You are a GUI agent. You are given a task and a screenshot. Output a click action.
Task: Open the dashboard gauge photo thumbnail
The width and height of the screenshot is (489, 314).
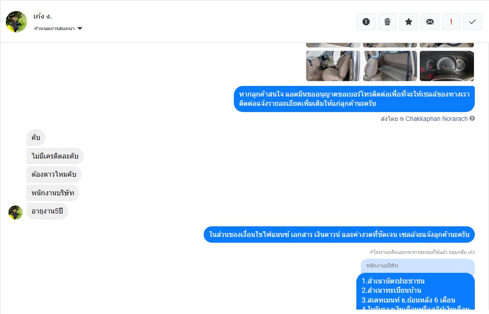446,66
